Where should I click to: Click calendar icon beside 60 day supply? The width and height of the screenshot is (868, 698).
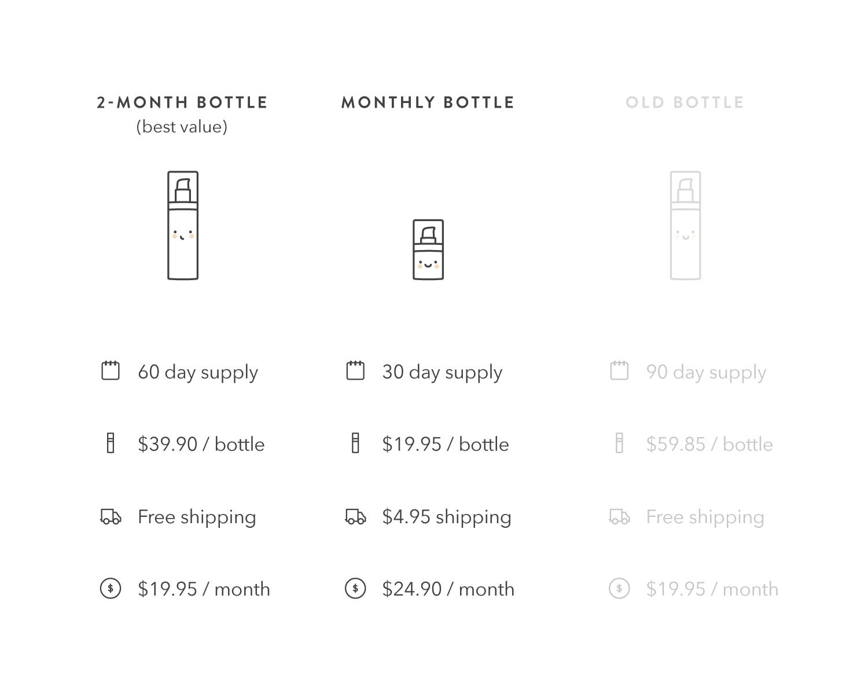coord(111,370)
